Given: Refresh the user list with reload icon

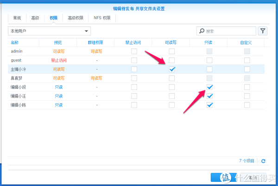Looking at the screenshot, I should pos(263,160).
